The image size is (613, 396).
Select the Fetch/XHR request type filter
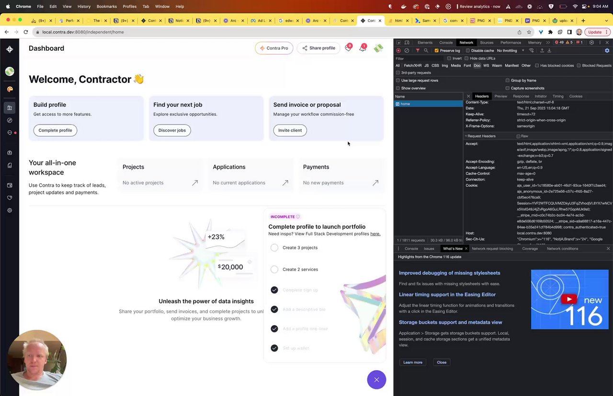point(413,66)
